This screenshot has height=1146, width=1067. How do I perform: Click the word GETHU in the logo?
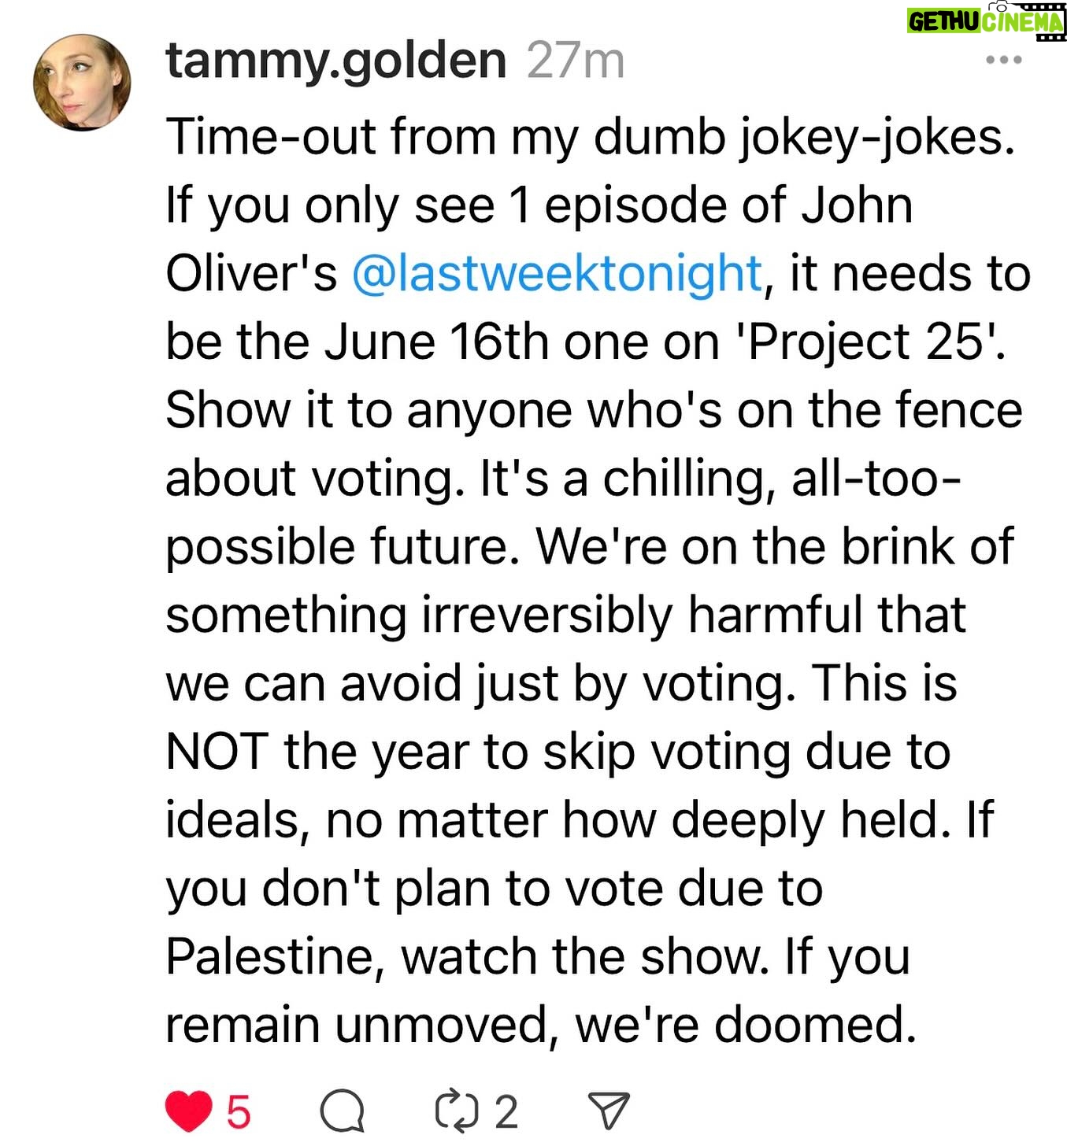pyautogui.click(x=944, y=22)
